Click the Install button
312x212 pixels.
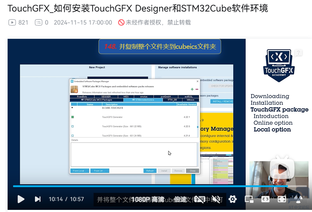(164, 171)
